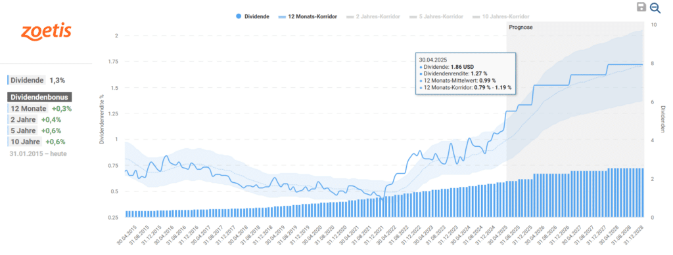This screenshot has width=673, height=255.
Task: Select the 2 Jahre bonus row
Action: 34,120
